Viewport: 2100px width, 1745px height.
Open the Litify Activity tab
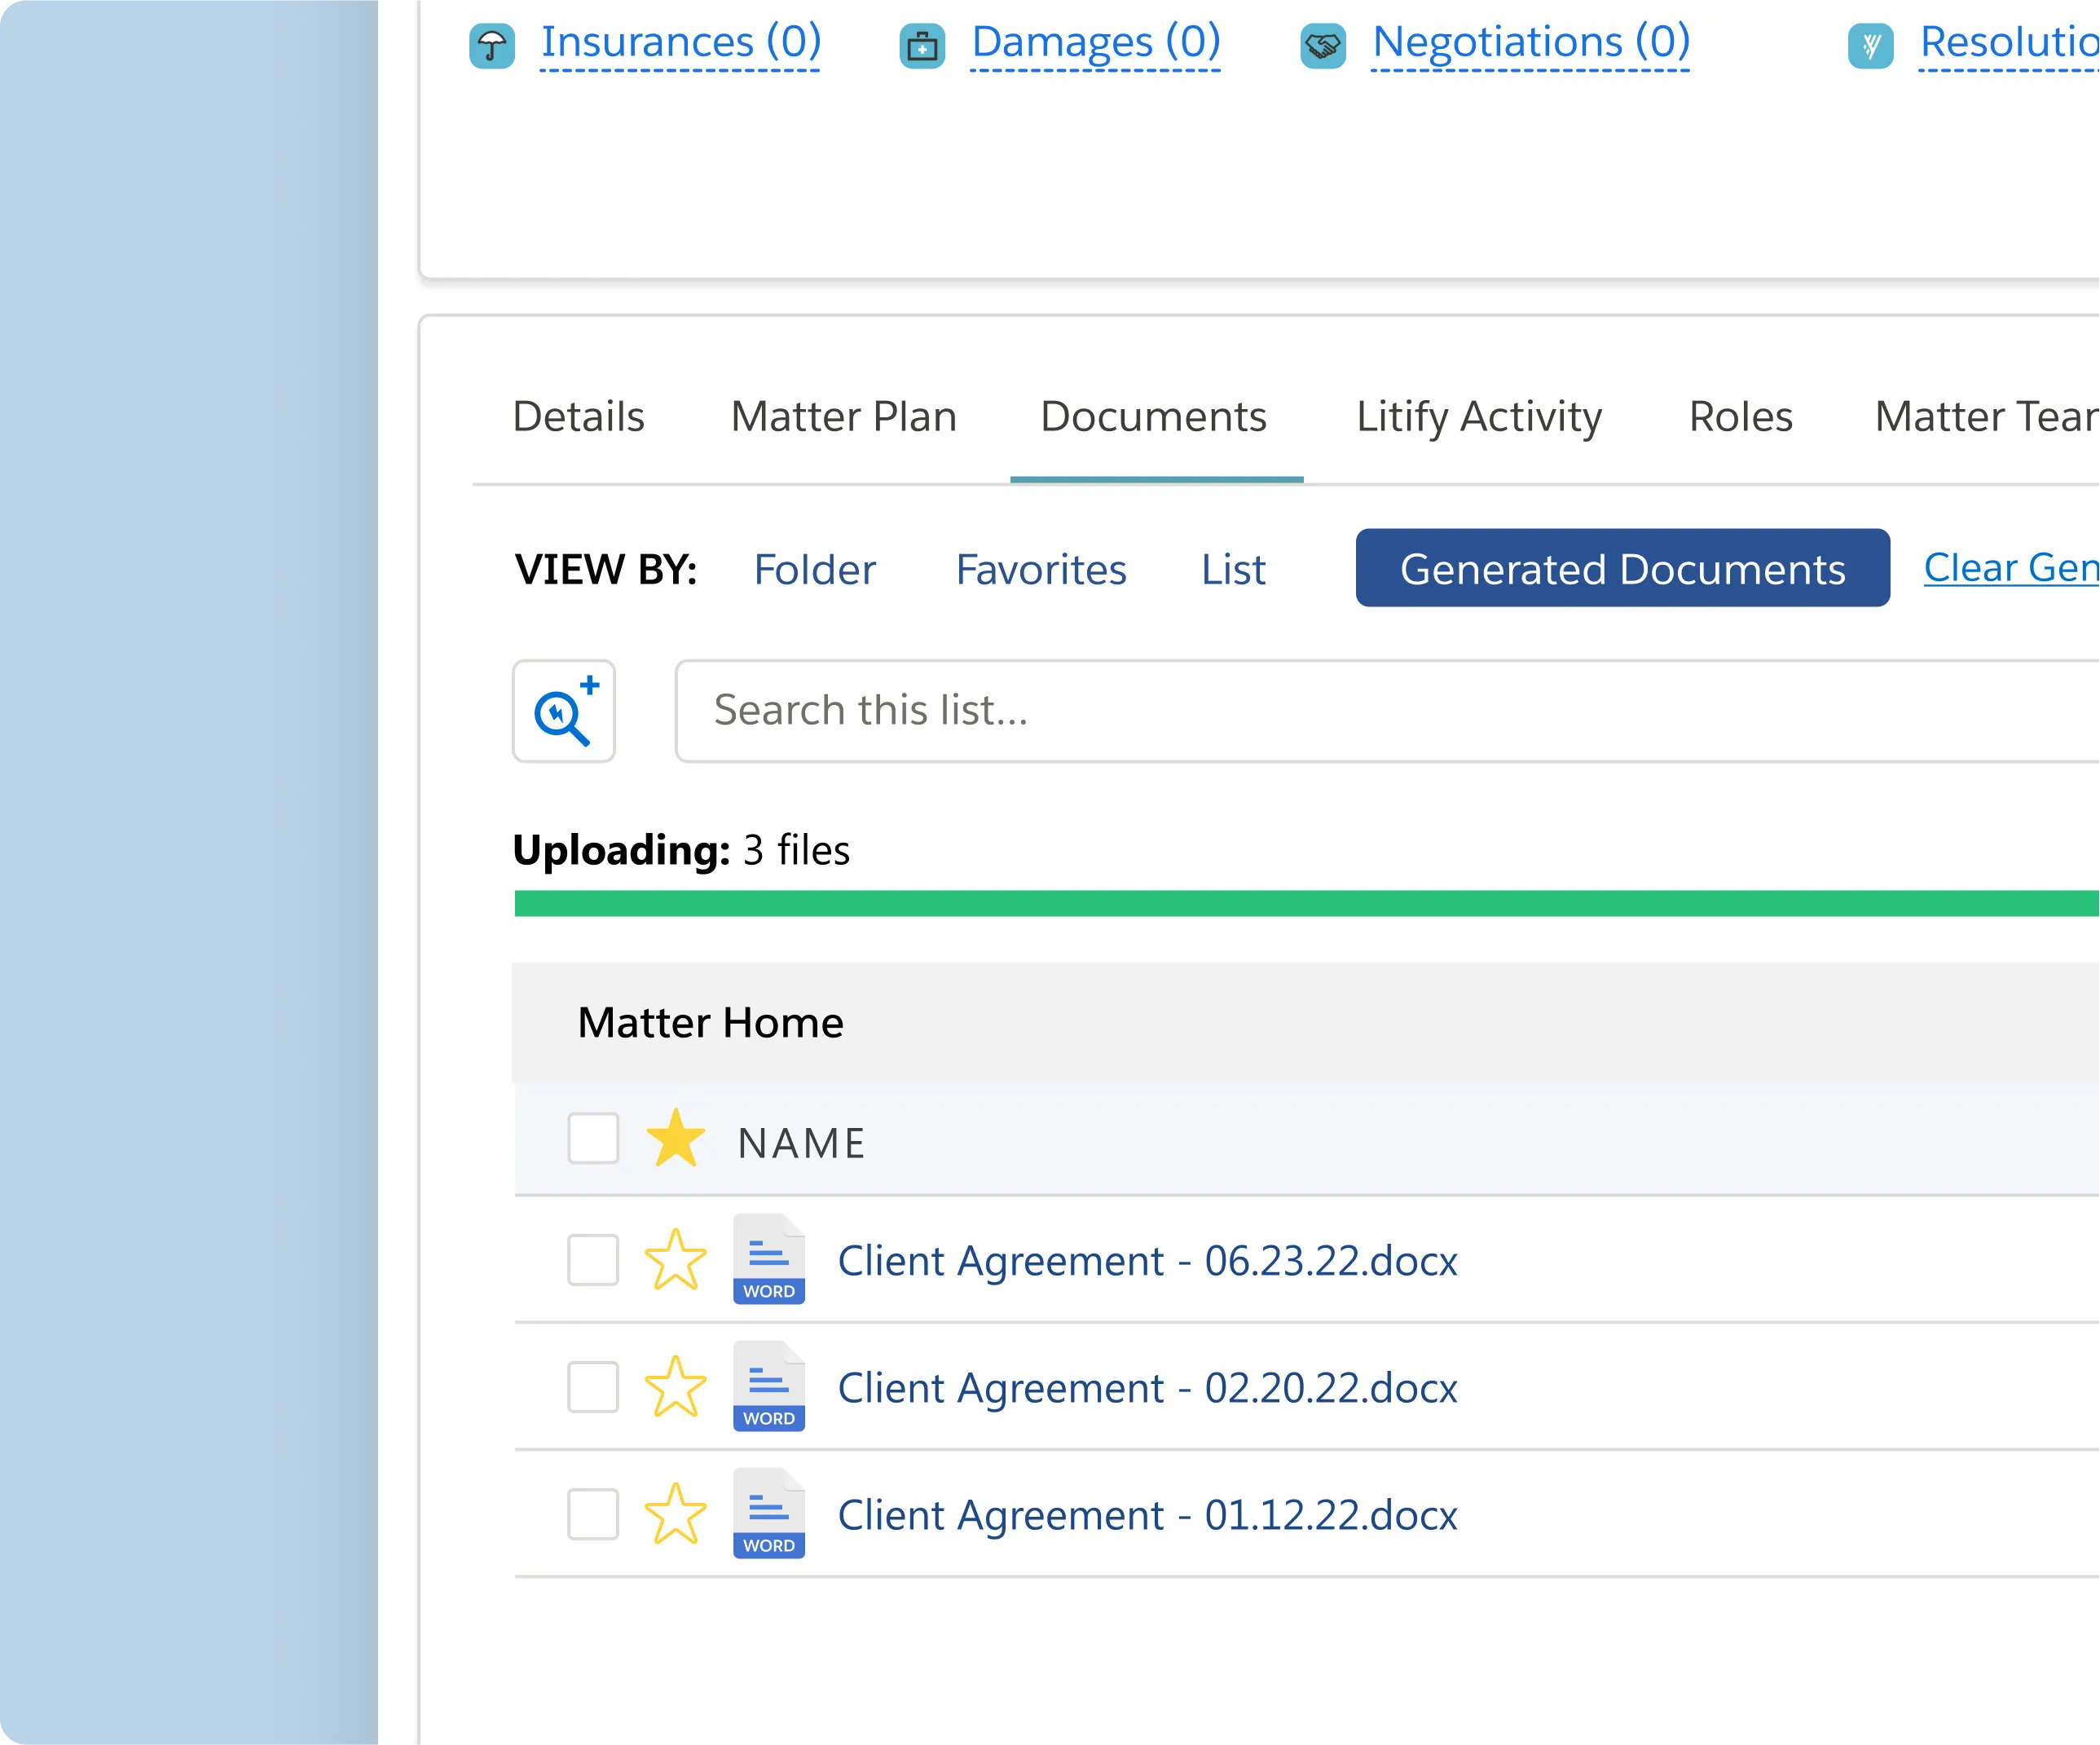(1478, 416)
